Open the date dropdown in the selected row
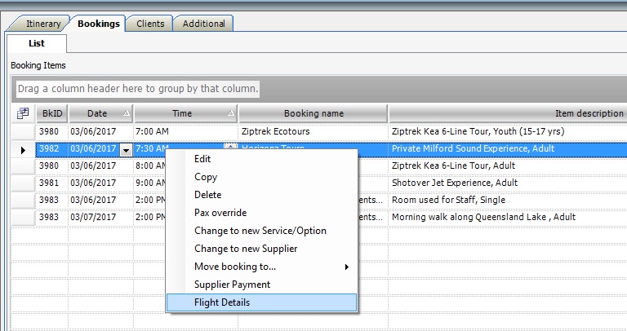The width and height of the screenshot is (627, 331). pyautogui.click(x=126, y=149)
